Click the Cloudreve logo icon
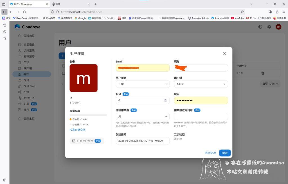The width and height of the screenshot is (288, 184). tap(17, 27)
